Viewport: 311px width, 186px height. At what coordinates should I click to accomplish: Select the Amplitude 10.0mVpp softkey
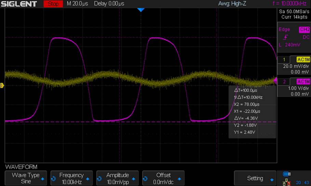(x=118, y=178)
